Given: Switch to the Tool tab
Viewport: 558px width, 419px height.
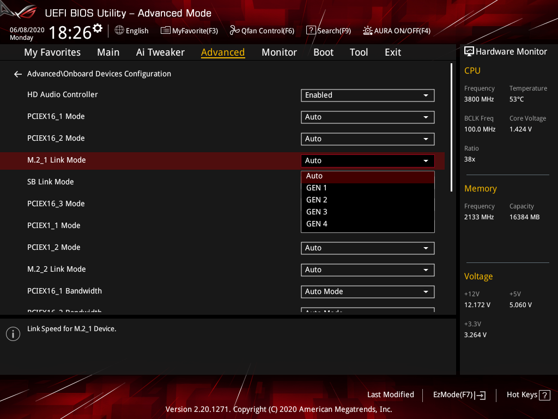Looking at the screenshot, I should pyautogui.click(x=359, y=52).
